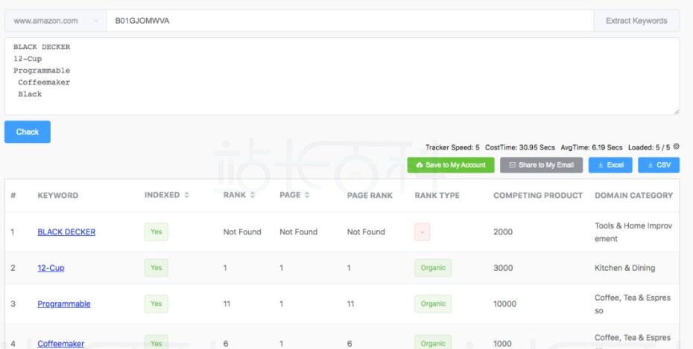Click the Organic badge in the 12-Cup row
Screen dimensions: 693x349
tap(433, 268)
